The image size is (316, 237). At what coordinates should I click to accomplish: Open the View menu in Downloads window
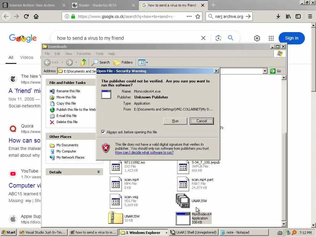pyautogui.click(x=69, y=54)
